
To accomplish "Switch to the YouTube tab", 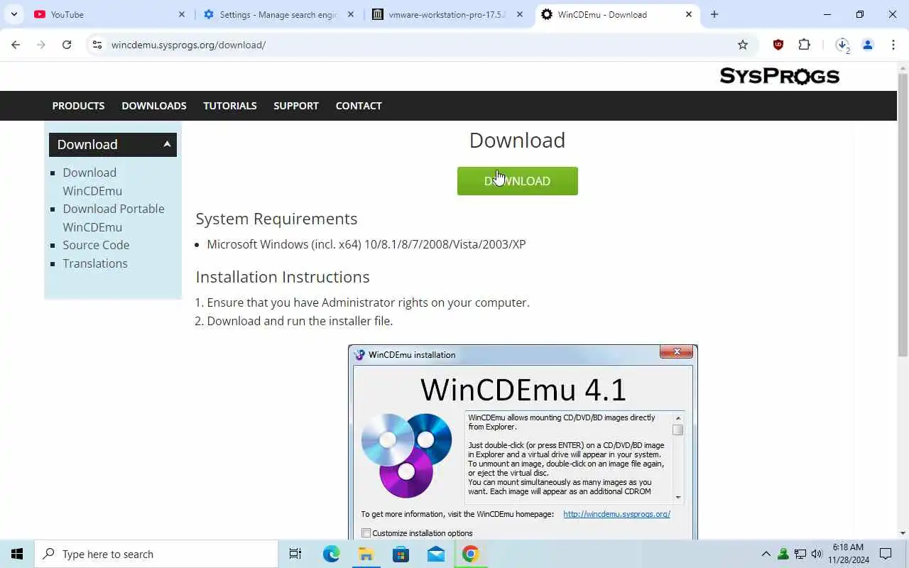I will click(110, 14).
